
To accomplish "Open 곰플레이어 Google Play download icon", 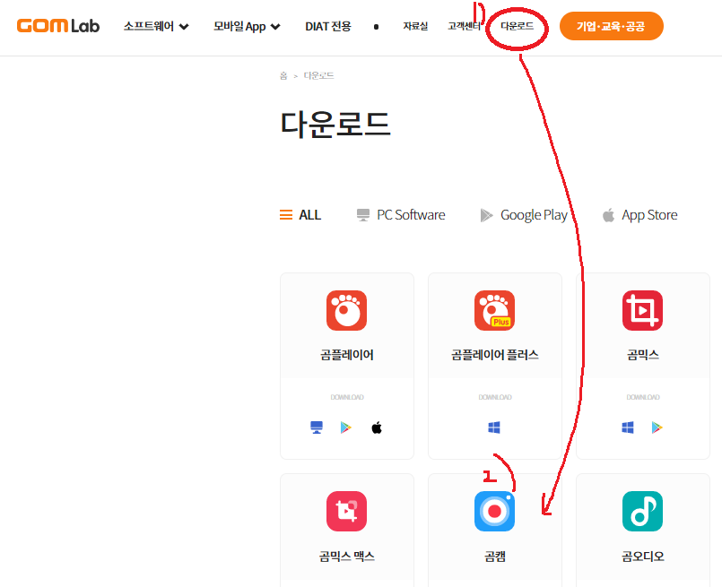I will (346, 427).
